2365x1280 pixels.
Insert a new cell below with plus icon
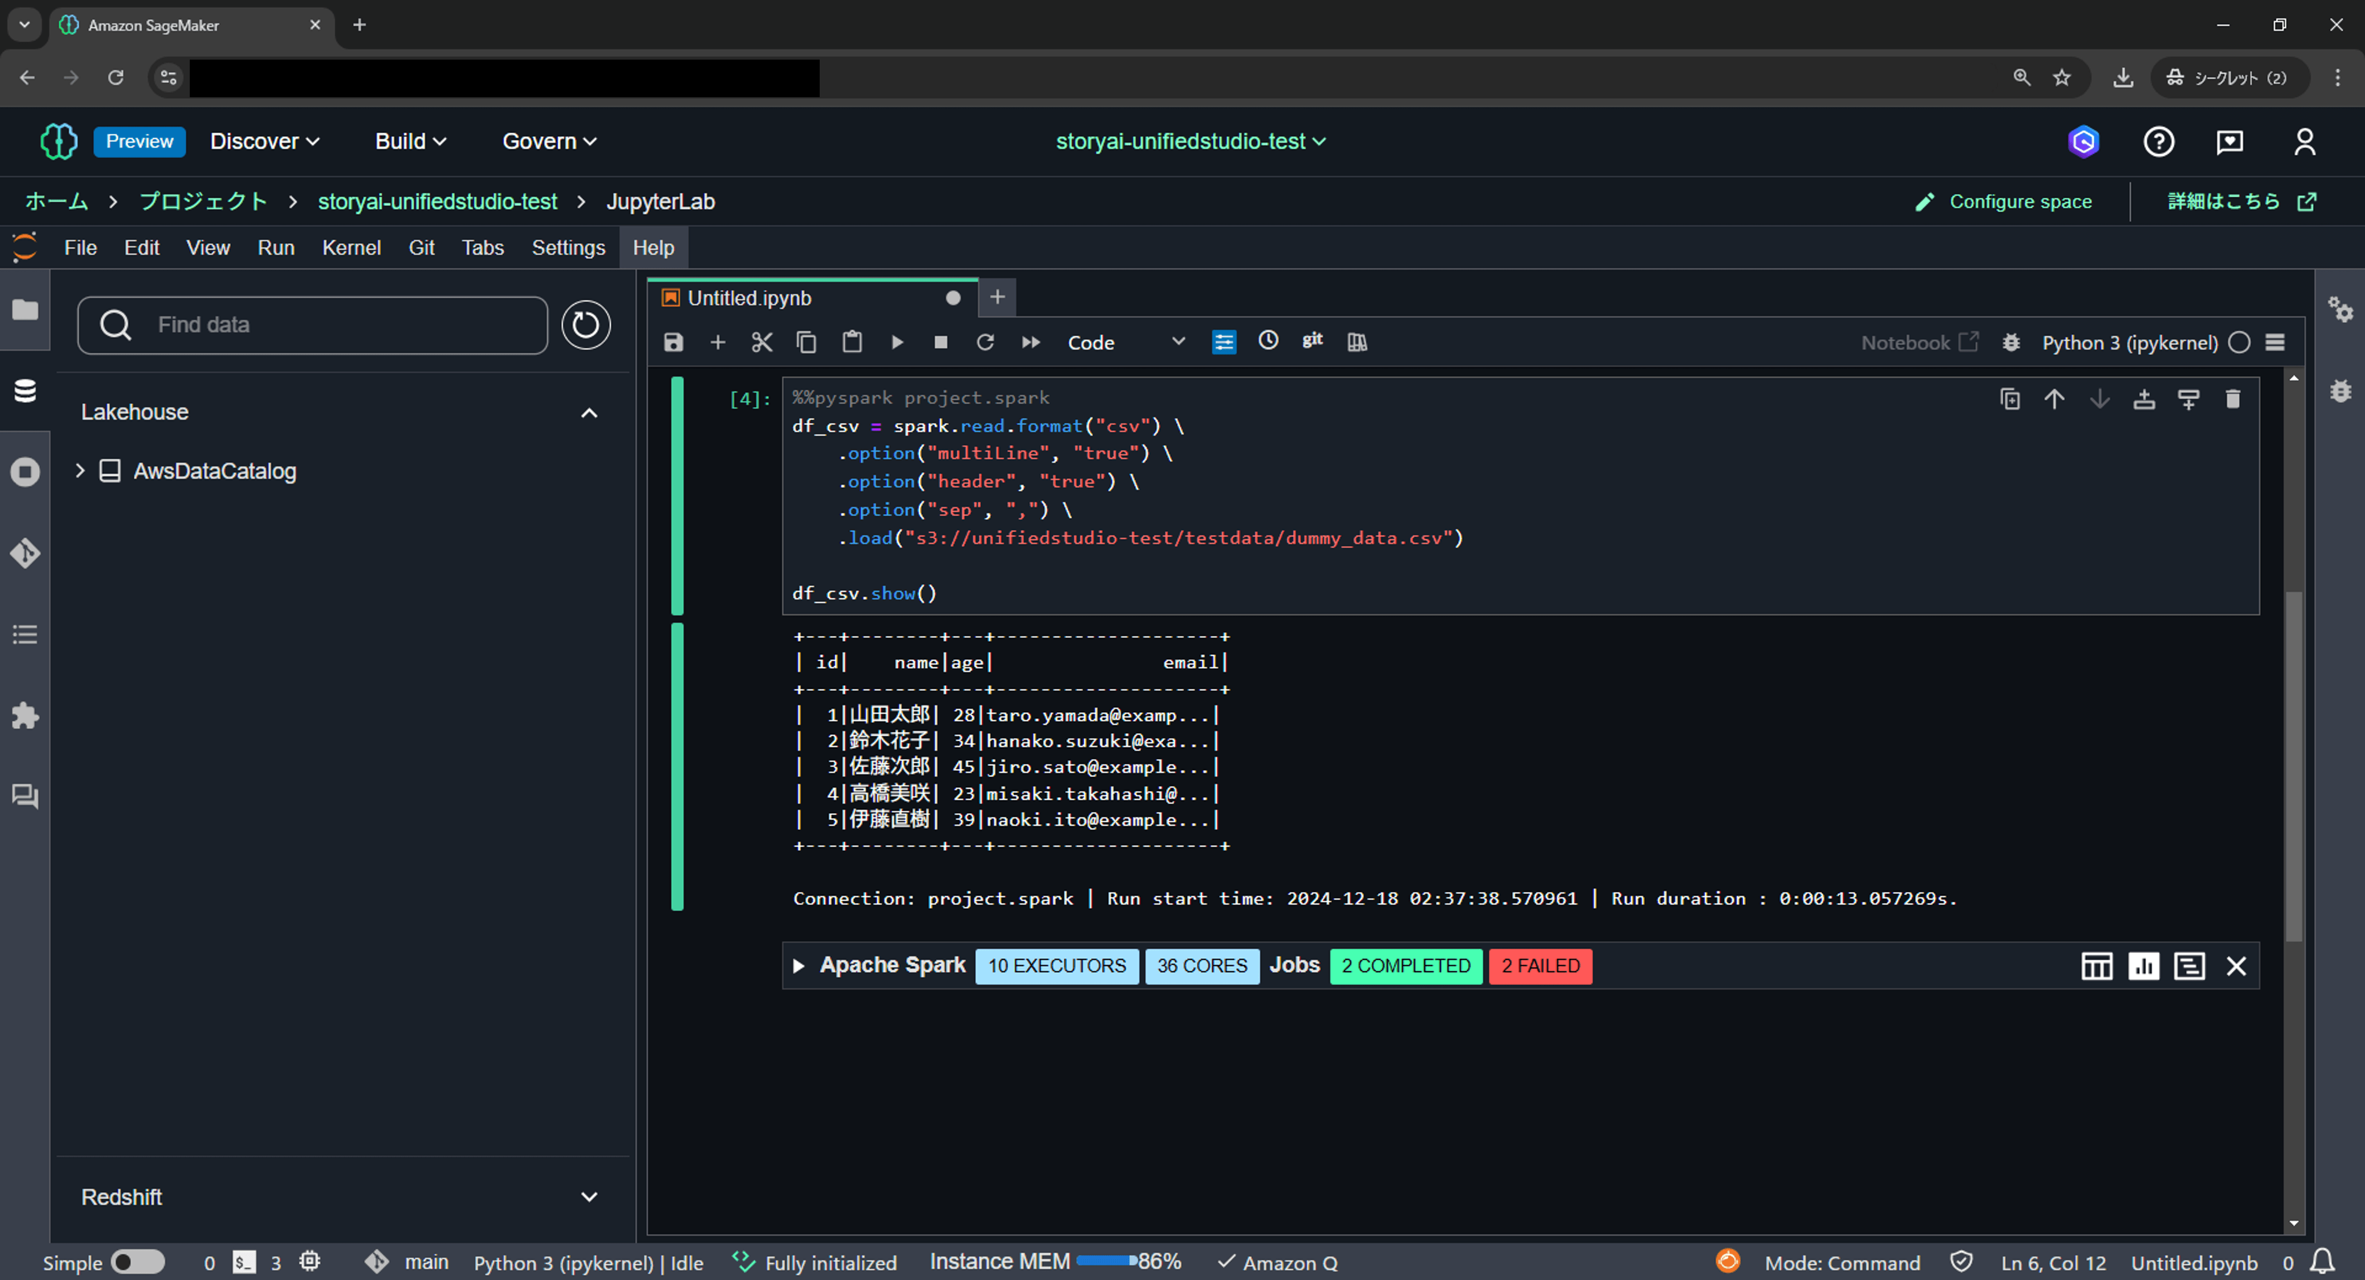click(718, 342)
